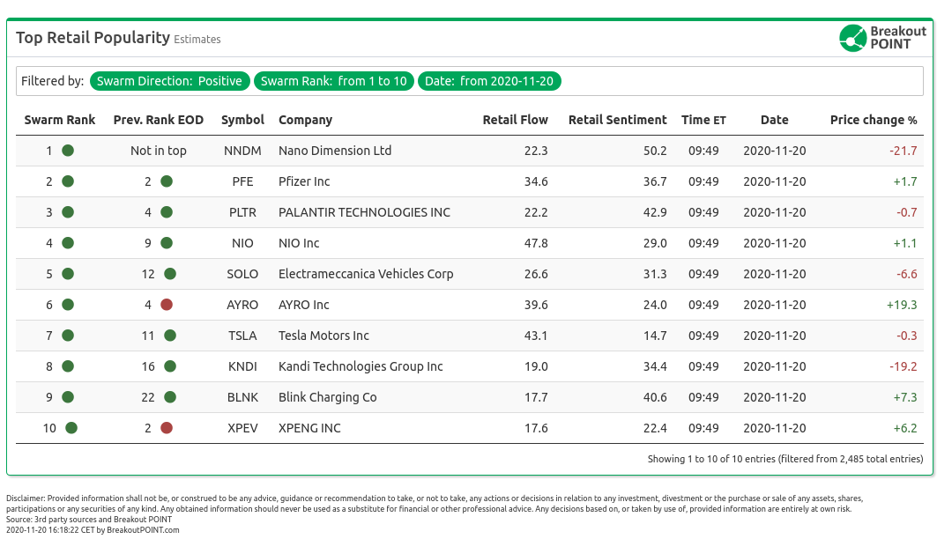Sort by the Prev. Rank EOD column header
This screenshot has width=937, height=539.
click(159, 120)
